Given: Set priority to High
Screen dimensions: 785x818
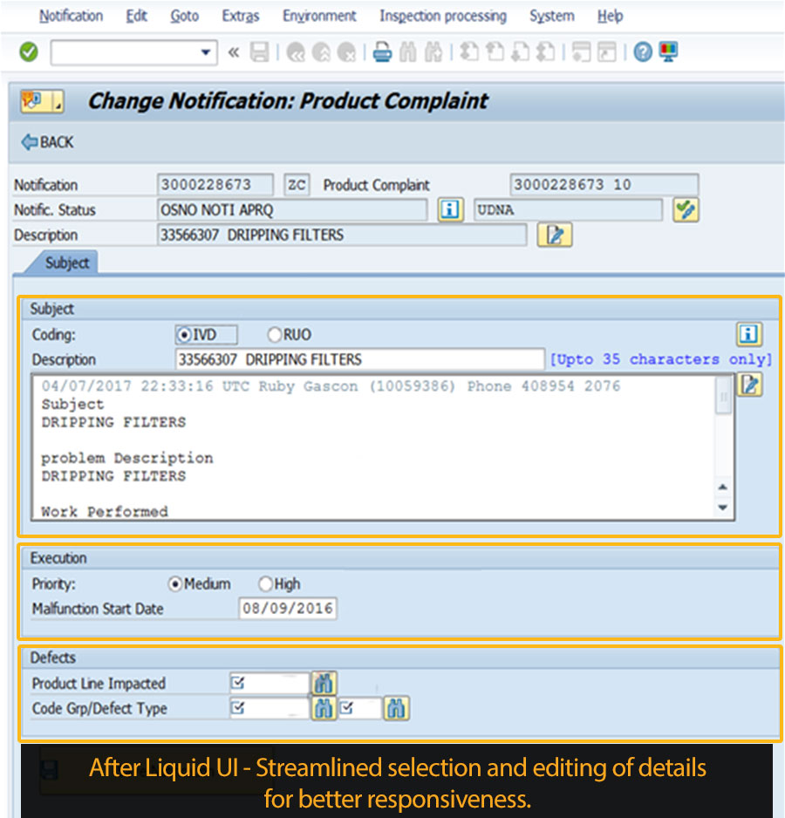Looking at the screenshot, I should tap(266, 584).
